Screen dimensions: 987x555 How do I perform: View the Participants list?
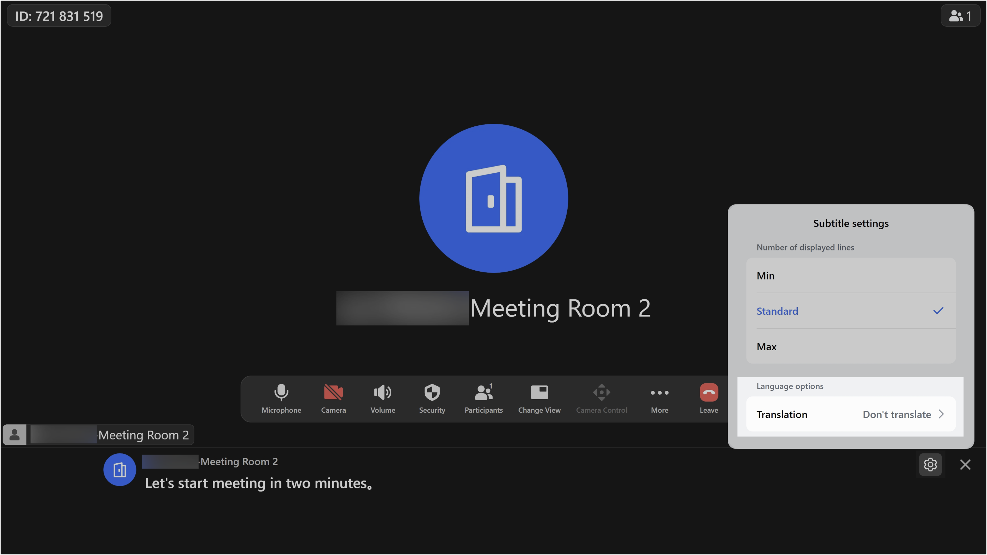click(x=483, y=399)
